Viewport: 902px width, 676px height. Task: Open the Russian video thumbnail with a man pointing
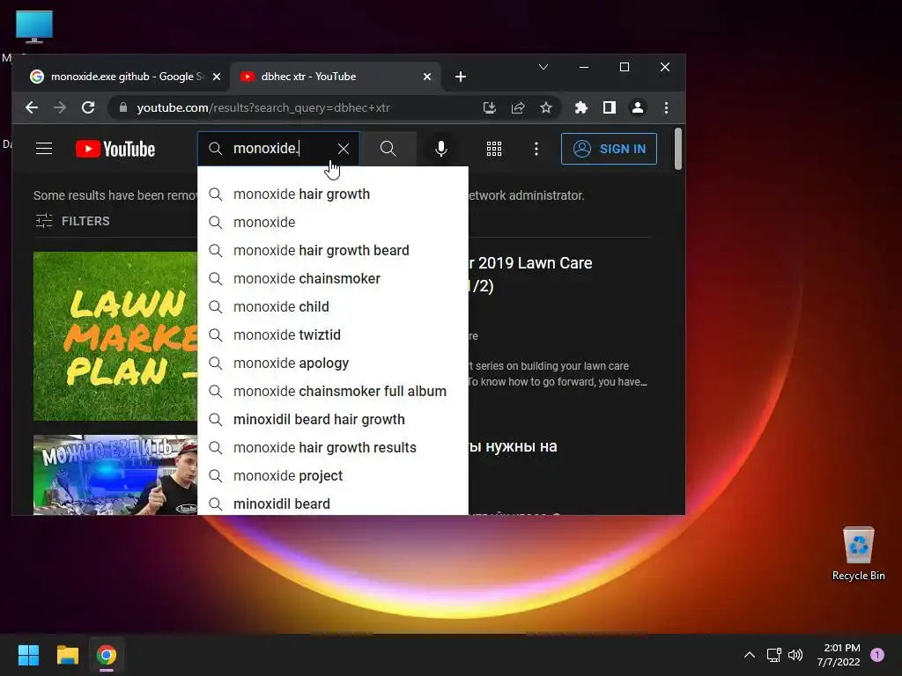coord(115,474)
